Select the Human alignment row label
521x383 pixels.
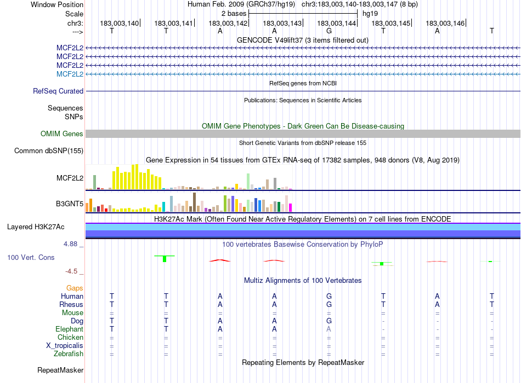[x=72, y=296]
